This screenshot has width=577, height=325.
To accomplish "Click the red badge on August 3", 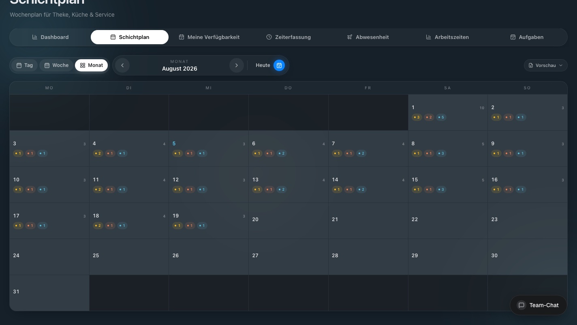I will 30,153.
